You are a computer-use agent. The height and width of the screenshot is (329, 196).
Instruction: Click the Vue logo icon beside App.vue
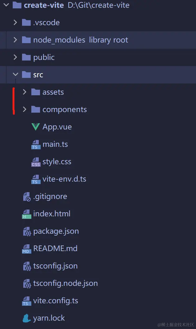(36, 127)
